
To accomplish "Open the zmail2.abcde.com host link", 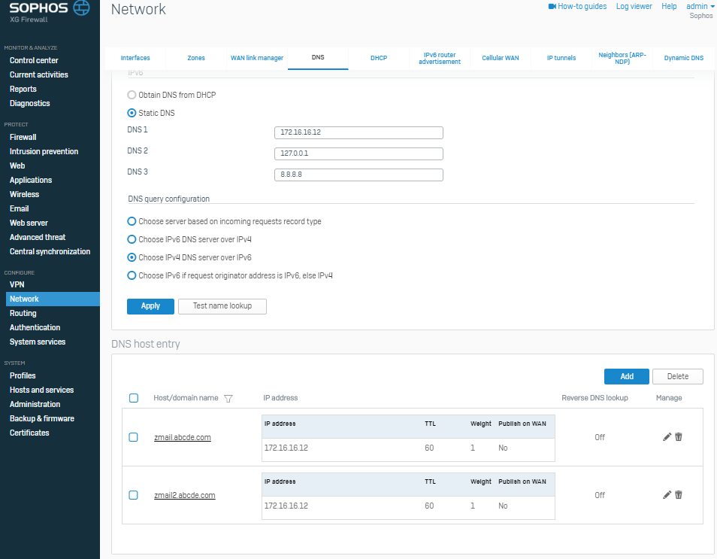I will click(185, 495).
